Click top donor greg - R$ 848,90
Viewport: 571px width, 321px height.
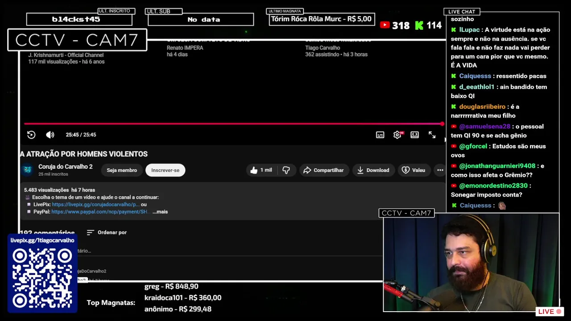[x=171, y=286]
